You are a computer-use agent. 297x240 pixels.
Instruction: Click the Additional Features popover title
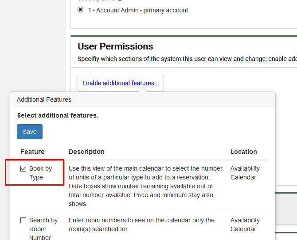pos(44,99)
